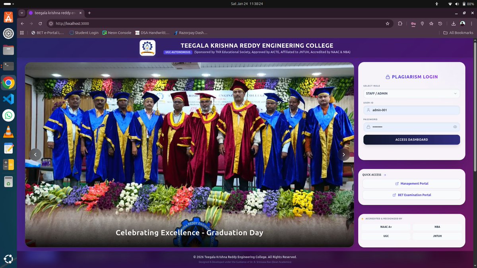The height and width of the screenshot is (268, 477).
Task: Open BET e-Portal bookmark
Action: pyautogui.click(x=48, y=33)
